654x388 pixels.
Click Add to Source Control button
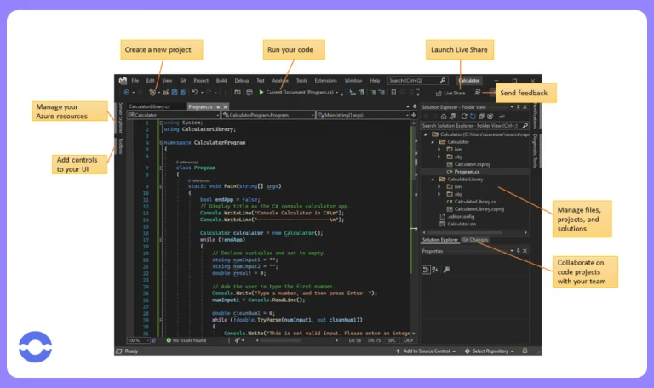[x=426, y=351]
